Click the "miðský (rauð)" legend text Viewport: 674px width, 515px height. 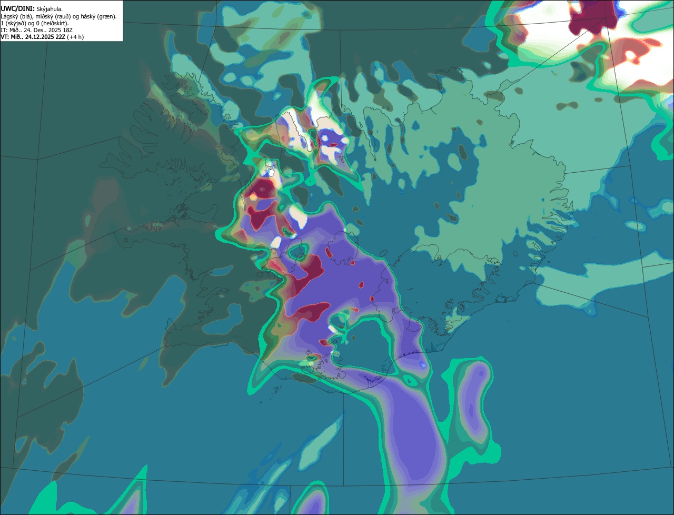coord(53,17)
